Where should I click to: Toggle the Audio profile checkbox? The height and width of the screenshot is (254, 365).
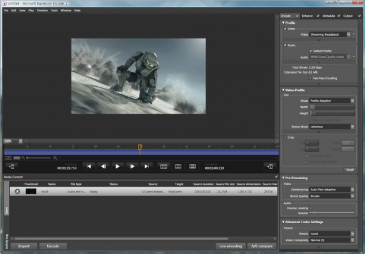[x=285, y=45]
